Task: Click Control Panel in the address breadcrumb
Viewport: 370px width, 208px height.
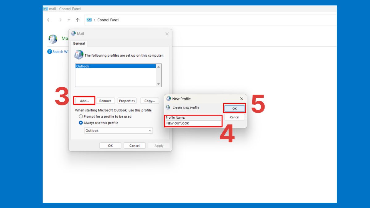Action: 108,20
